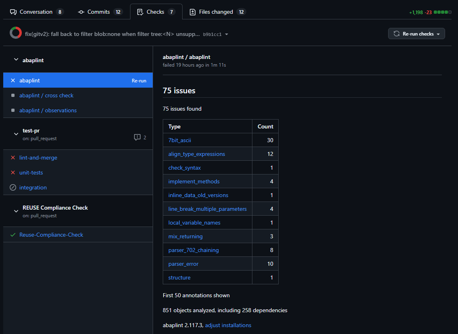
Task: Click the count 30 for 7bit_ascii
Action: click(270, 140)
